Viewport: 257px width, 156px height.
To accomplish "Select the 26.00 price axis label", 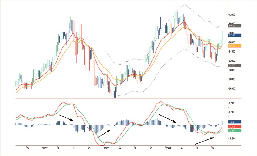I will [x=232, y=89].
